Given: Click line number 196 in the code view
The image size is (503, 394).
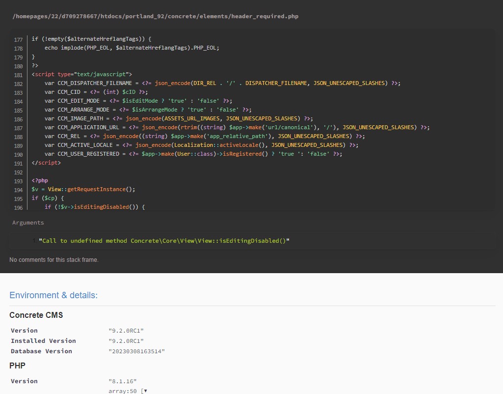Looking at the screenshot, I should click(x=18, y=208).
